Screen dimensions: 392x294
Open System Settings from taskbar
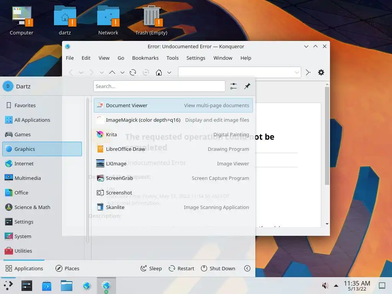[27, 286]
